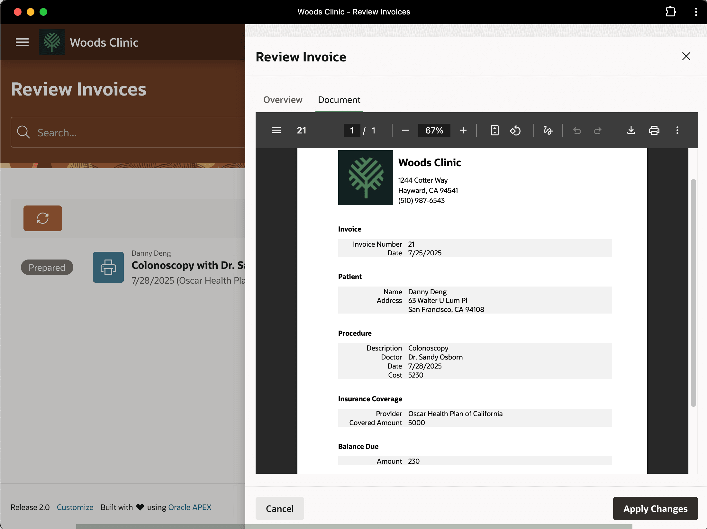Click the Patient section heading
The width and height of the screenshot is (707, 529).
coord(350,277)
